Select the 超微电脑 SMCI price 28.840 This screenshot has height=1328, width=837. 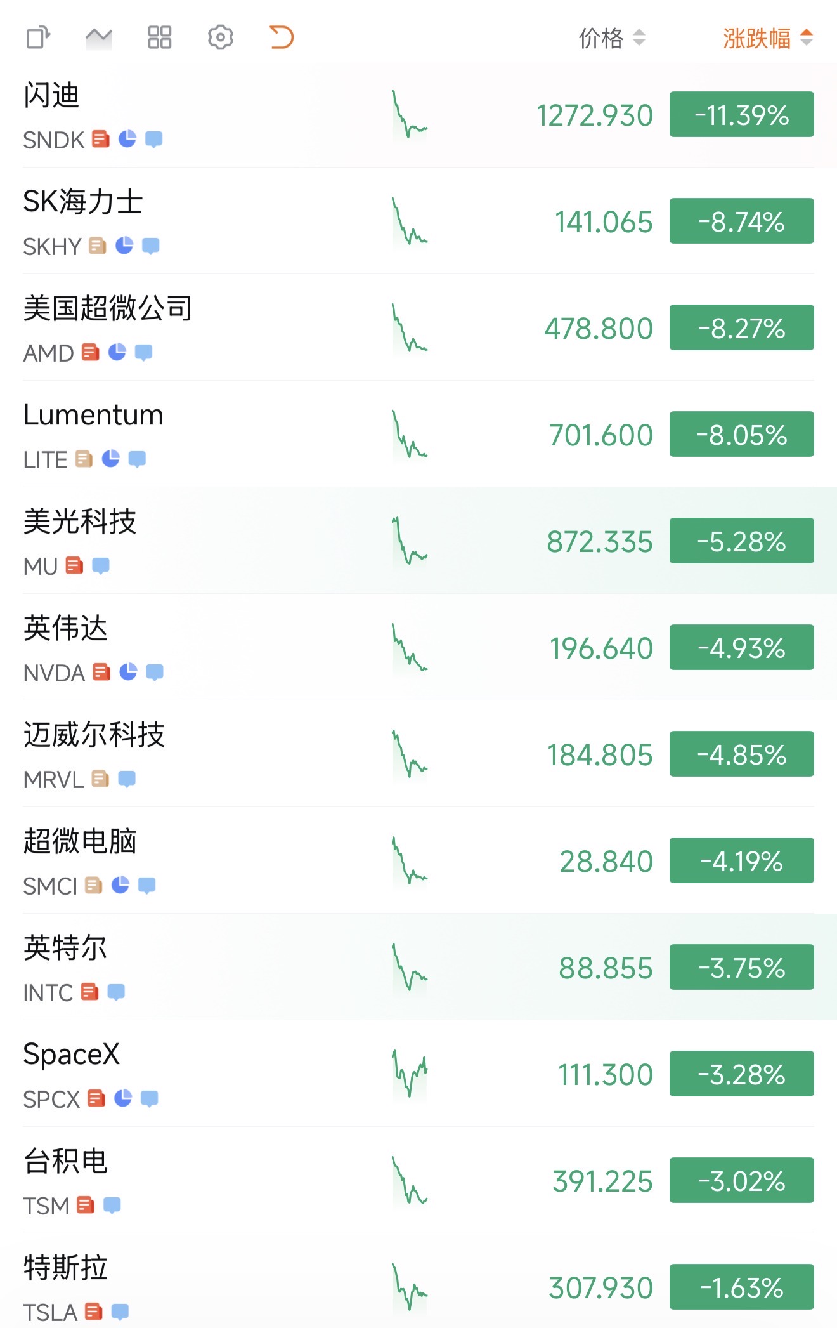tap(606, 862)
